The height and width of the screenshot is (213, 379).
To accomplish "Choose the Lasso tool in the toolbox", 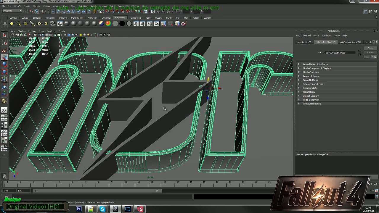I will (4, 43).
